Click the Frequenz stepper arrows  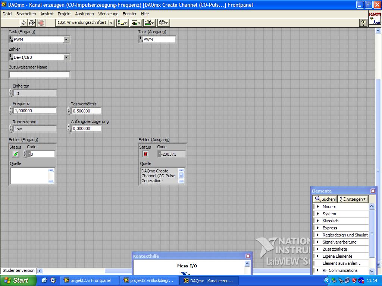[x=11, y=110]
